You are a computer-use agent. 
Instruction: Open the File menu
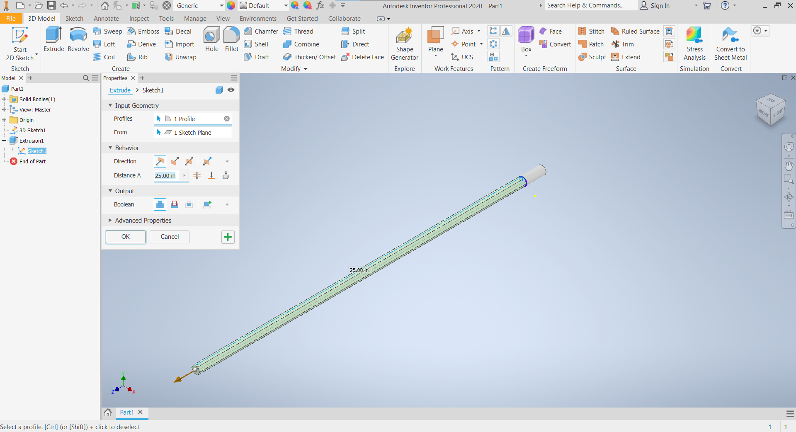(11, 19)
